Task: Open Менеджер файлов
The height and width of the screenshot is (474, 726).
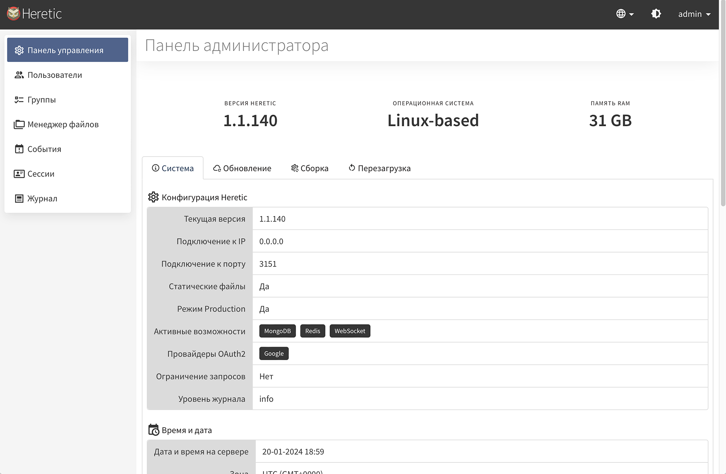Action: click(x=67, y=124)
